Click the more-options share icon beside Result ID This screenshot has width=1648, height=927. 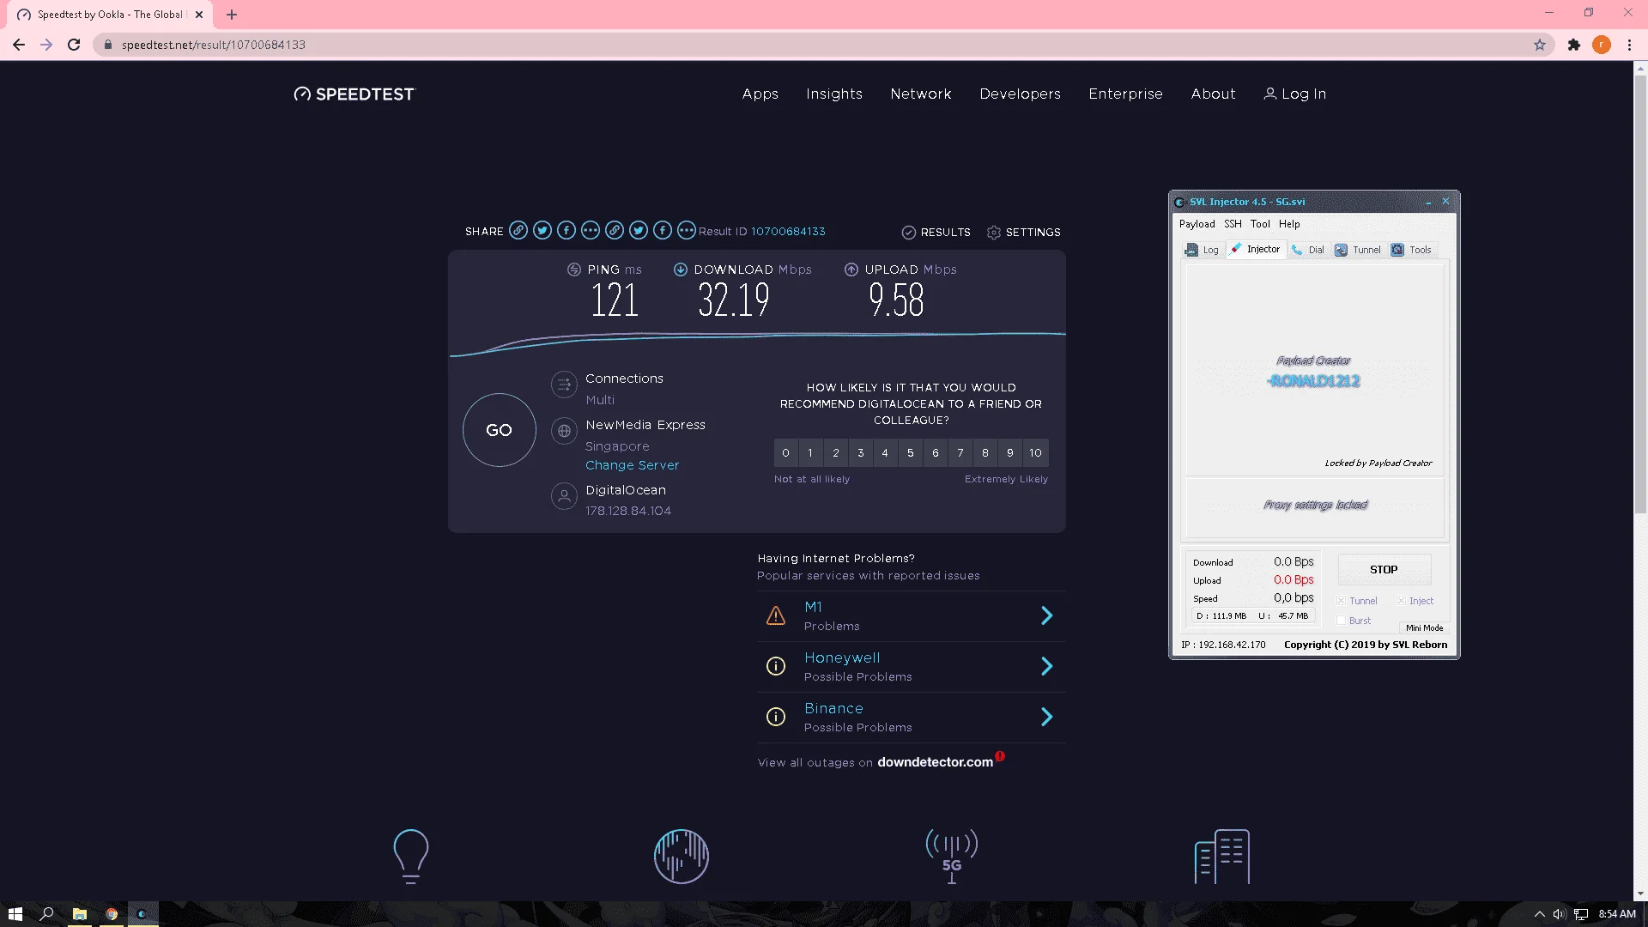point(686,230)
